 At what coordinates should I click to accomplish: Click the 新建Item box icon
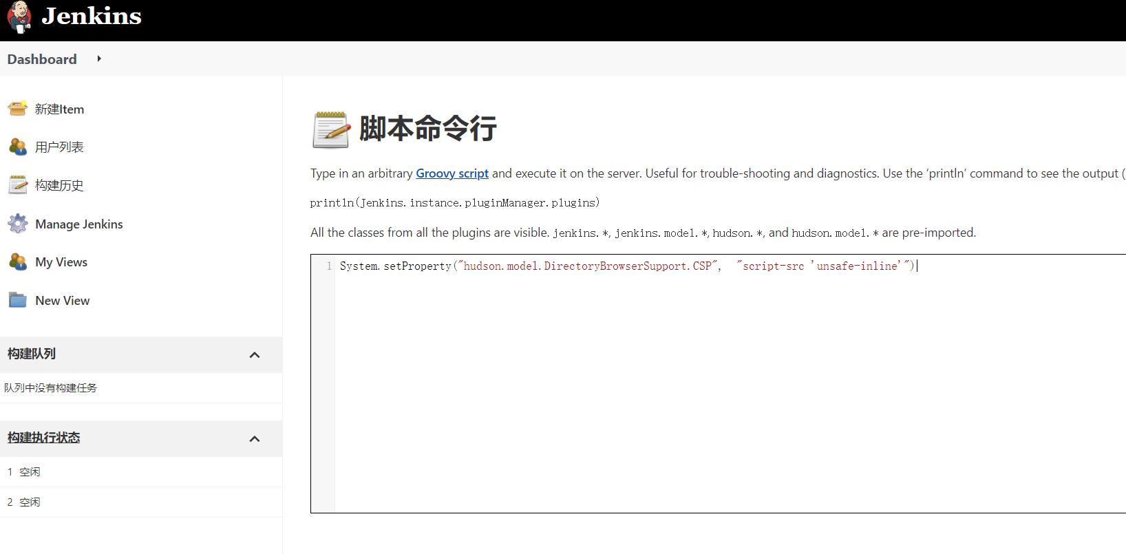point(17,109)
